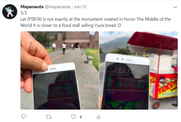Click the like count showing 4
The image size is (181, 122).
click(81, 117)
